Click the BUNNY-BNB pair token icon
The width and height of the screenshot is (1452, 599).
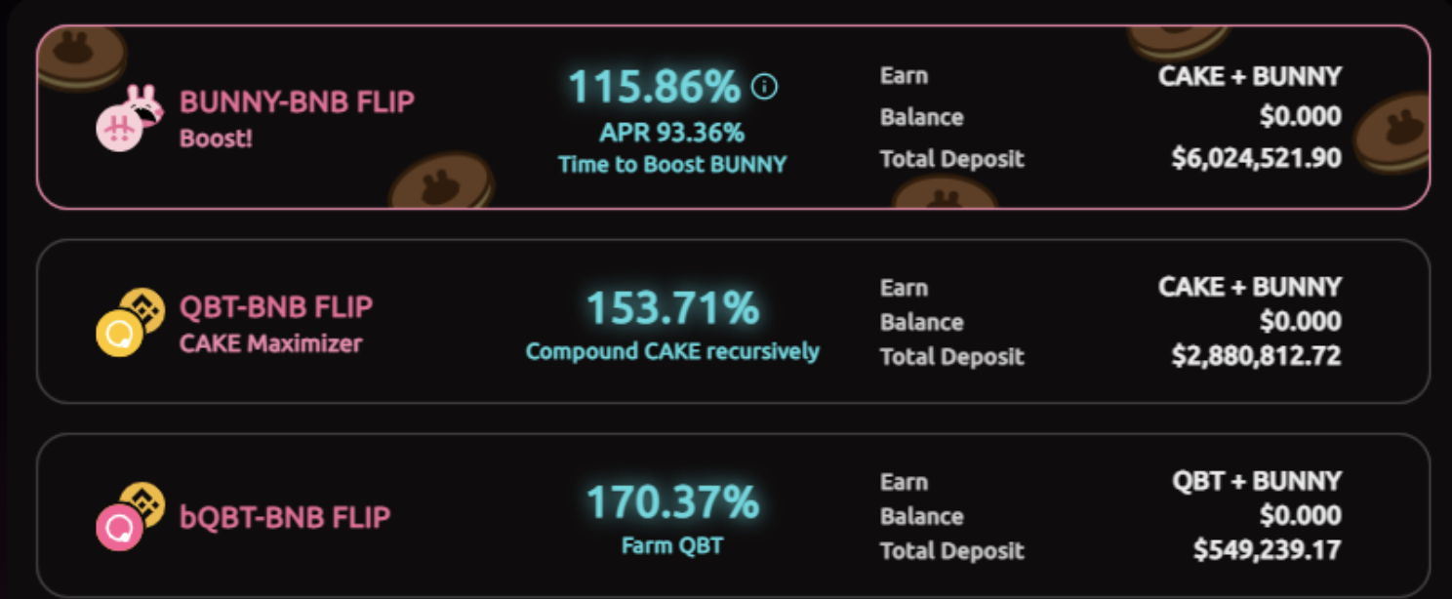pos(123,118)
